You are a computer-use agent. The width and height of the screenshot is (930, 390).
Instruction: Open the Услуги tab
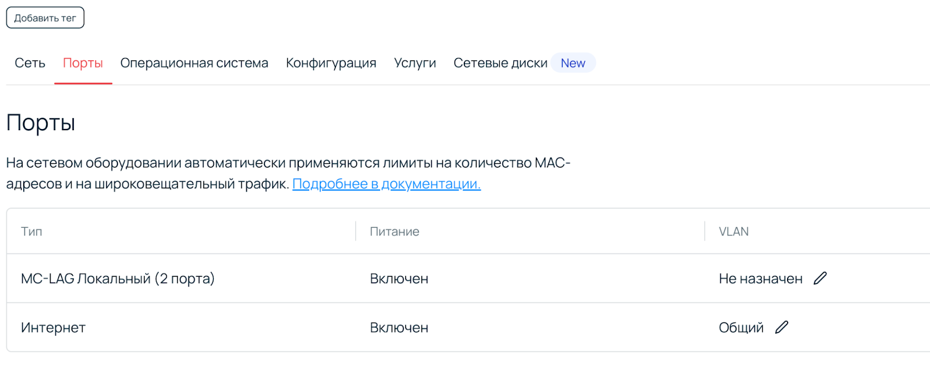tap(415, 63)
